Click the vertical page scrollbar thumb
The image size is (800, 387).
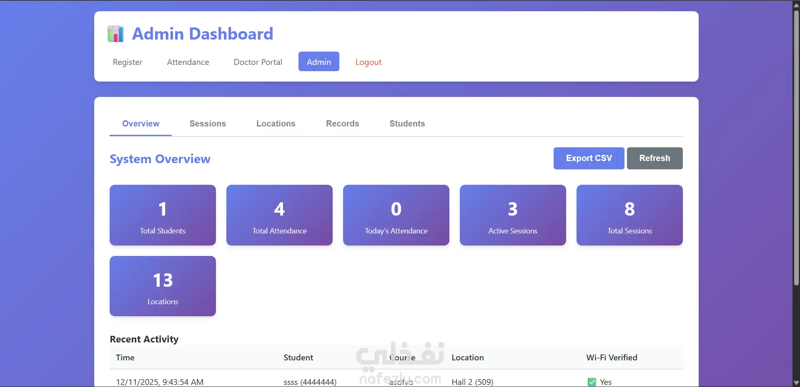[x=796, y=148]
